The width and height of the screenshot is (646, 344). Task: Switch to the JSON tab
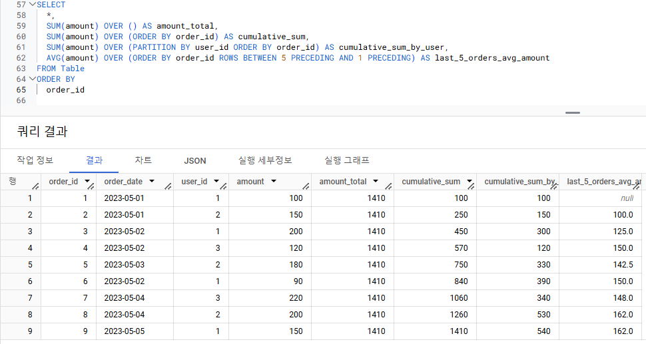pos(195,161)
